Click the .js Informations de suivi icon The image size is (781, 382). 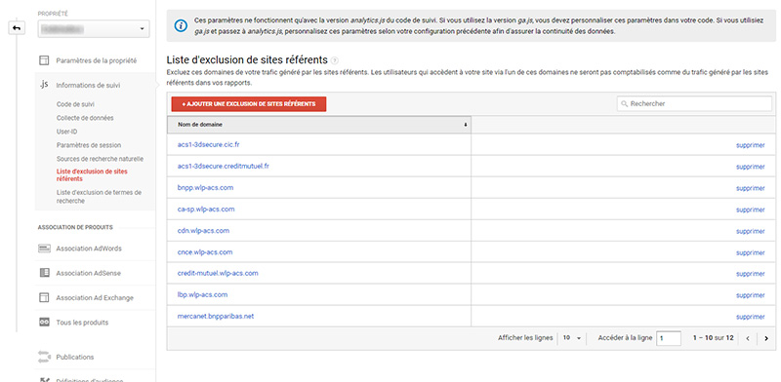(x=43, y=85)
